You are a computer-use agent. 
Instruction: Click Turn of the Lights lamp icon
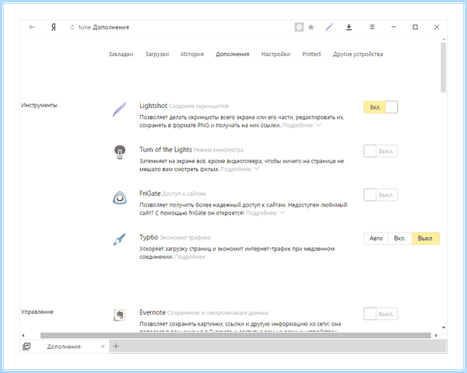click(x=120, y=152)
